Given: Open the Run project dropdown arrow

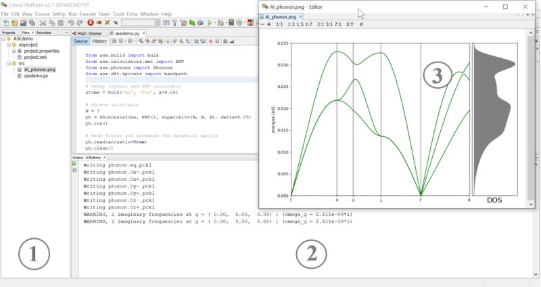Looking at the screenshot, I should click(214, 23).
